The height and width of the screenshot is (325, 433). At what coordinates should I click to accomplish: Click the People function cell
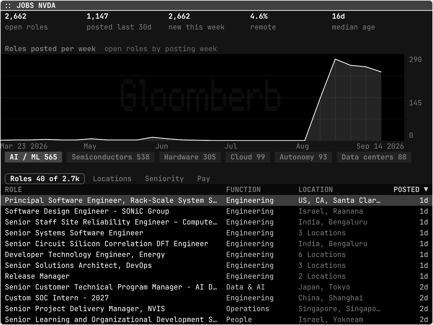point(239,320)
